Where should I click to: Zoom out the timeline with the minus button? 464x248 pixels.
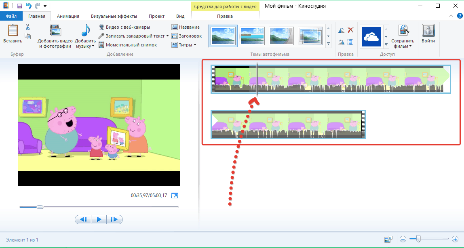pos(403,239)
